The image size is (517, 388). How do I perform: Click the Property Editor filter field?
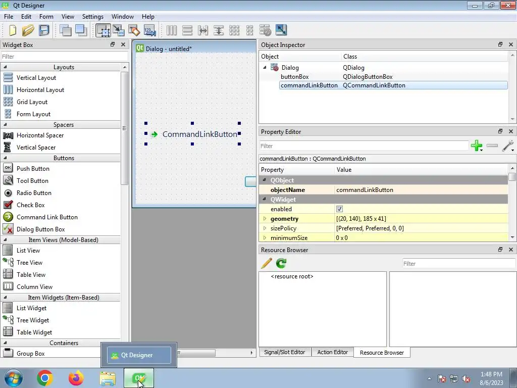pos(364,146)
